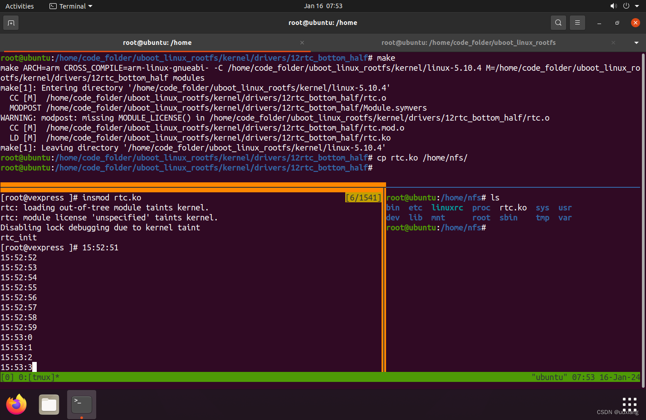Switch to the root@ubuntu: /home tab

[x=157, y=43]
